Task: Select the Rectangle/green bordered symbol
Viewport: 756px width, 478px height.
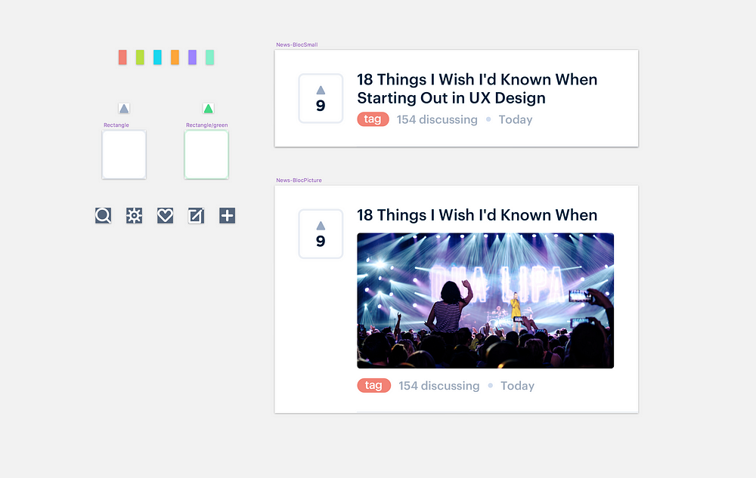Action: click(x=206, y=155)
